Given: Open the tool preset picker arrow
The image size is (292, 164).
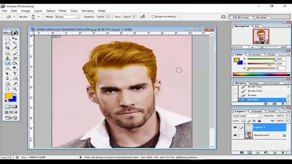Looking at the screenshot, I should [14, 17].
